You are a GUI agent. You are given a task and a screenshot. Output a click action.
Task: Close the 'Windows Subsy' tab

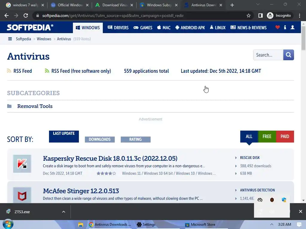click(176, 5)
